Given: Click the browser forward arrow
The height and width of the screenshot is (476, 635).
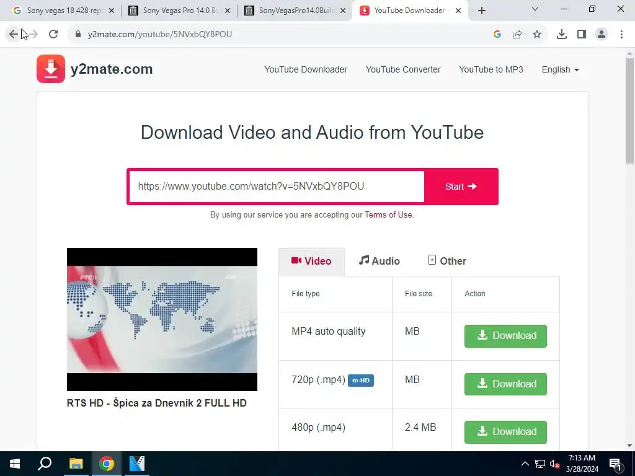Looking at the screenshot, I should point(33,35).
